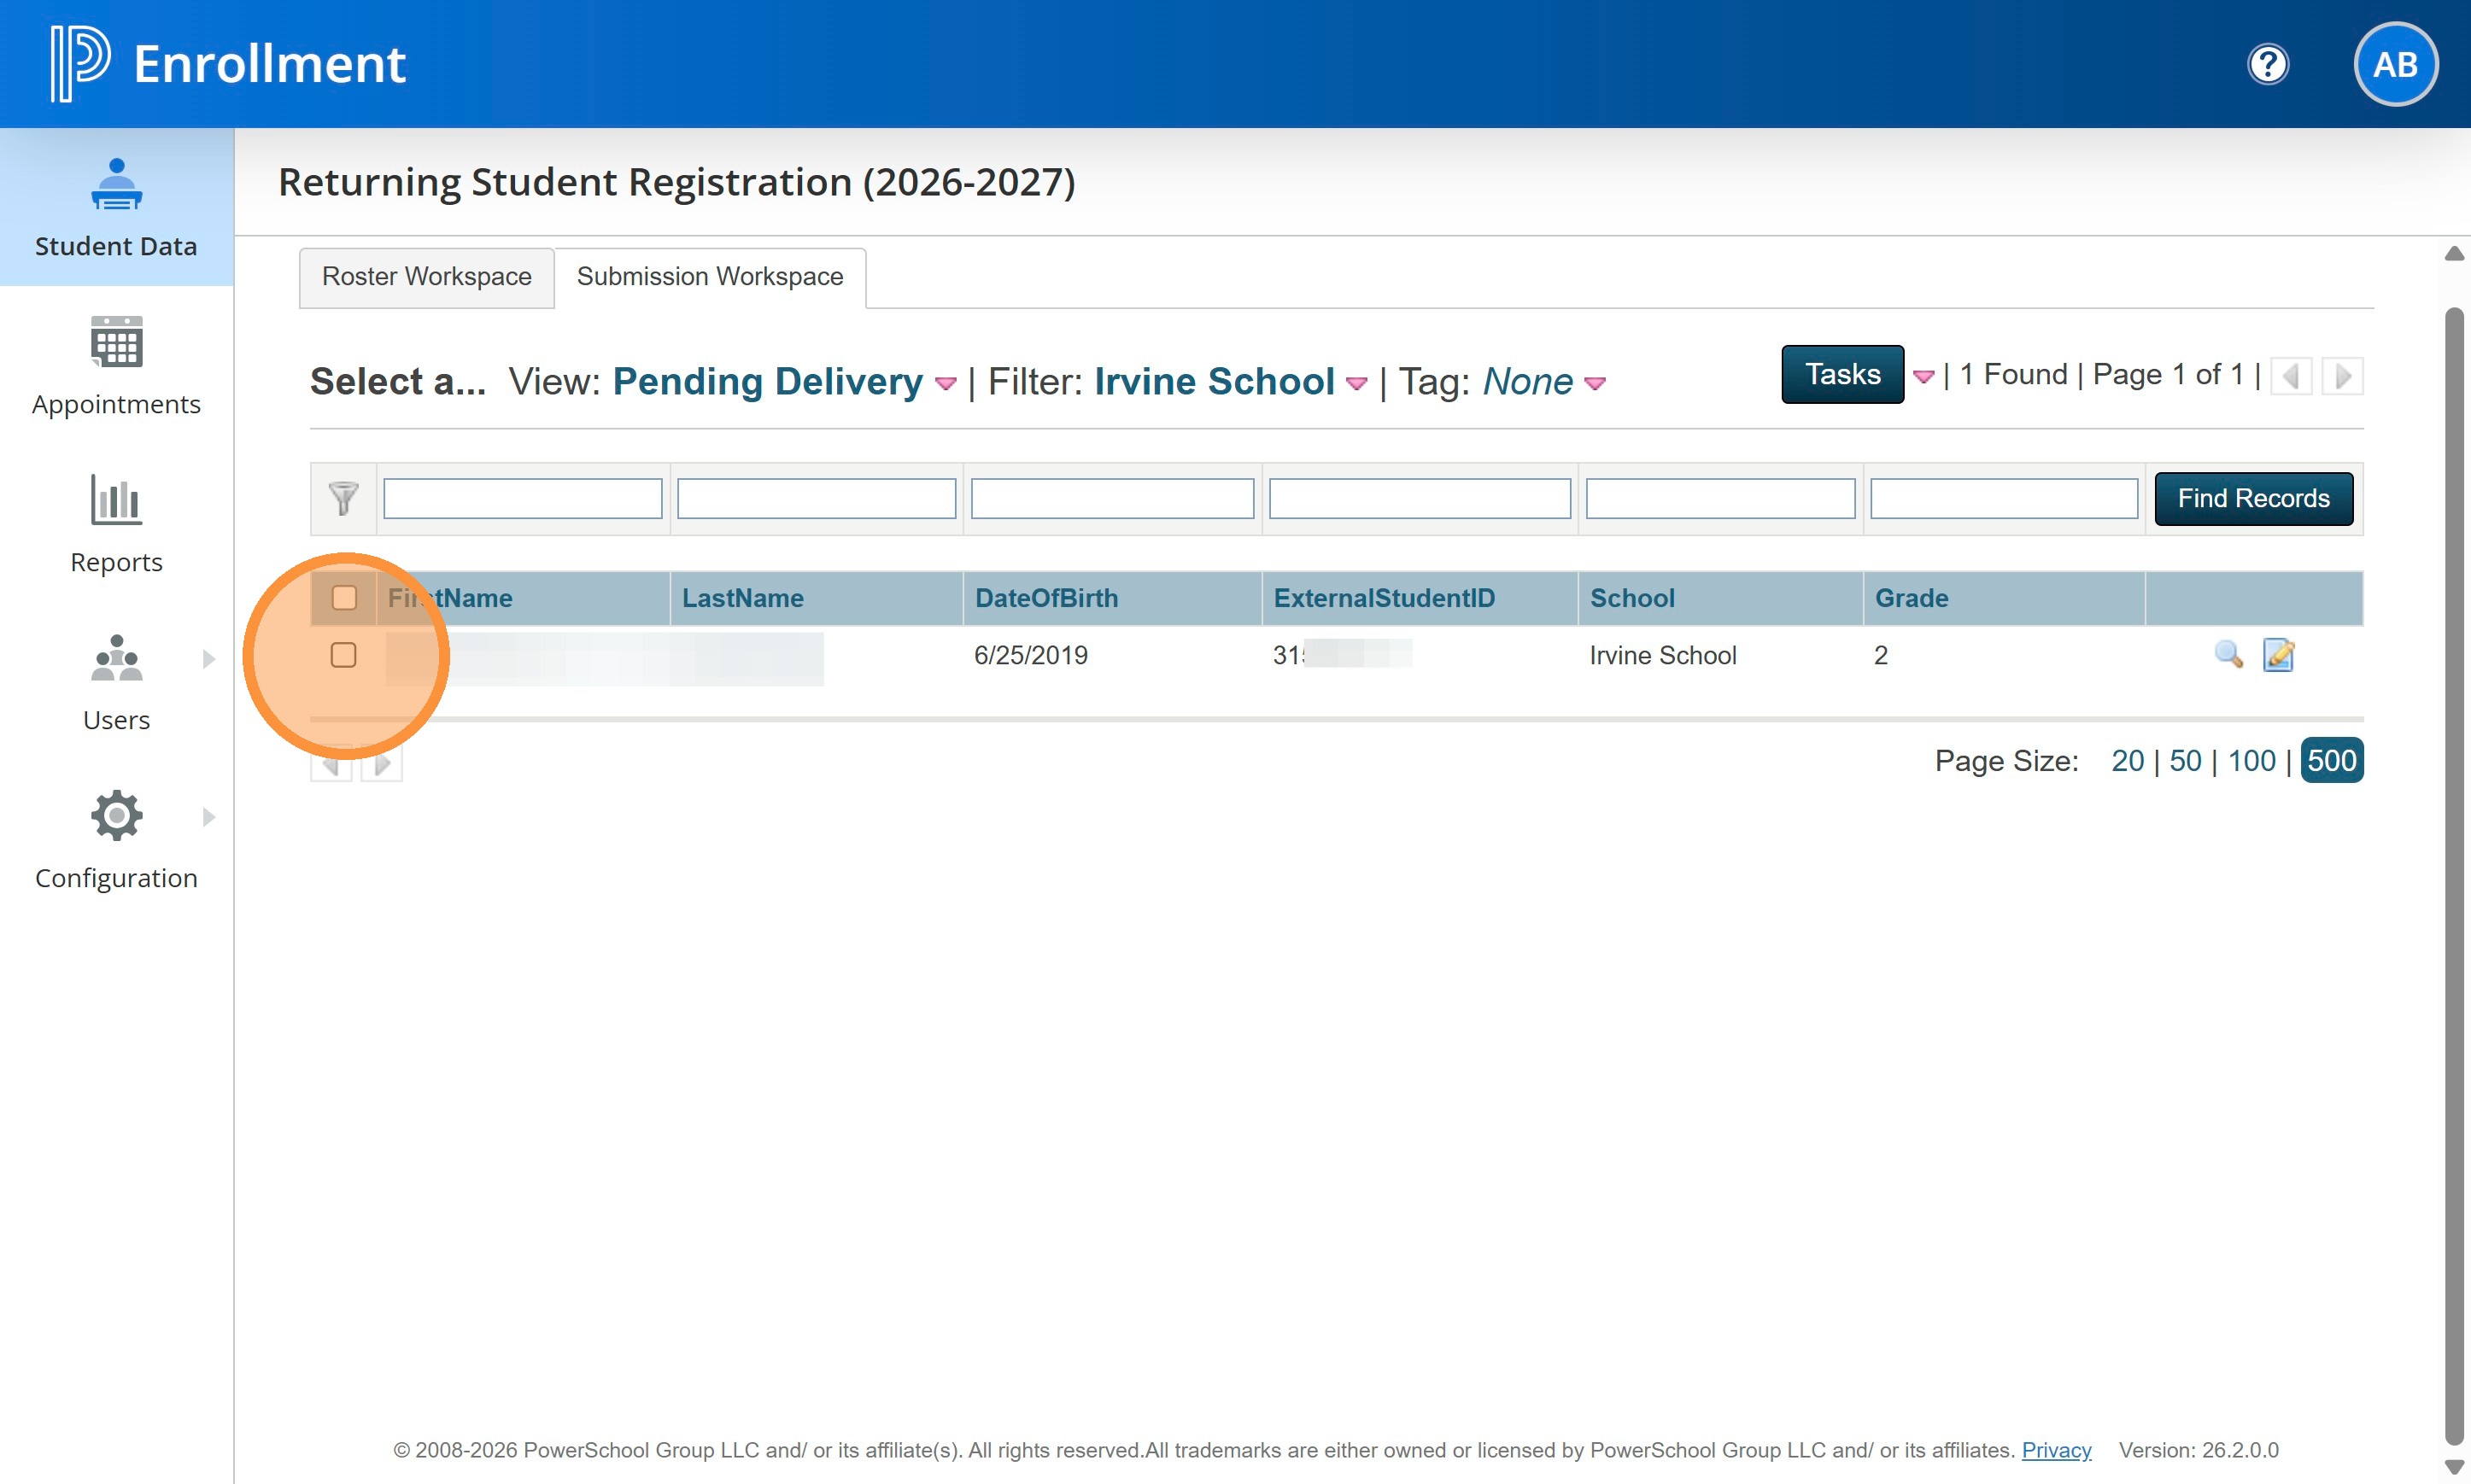Click the DateOfBirth filter input field

1112,498
